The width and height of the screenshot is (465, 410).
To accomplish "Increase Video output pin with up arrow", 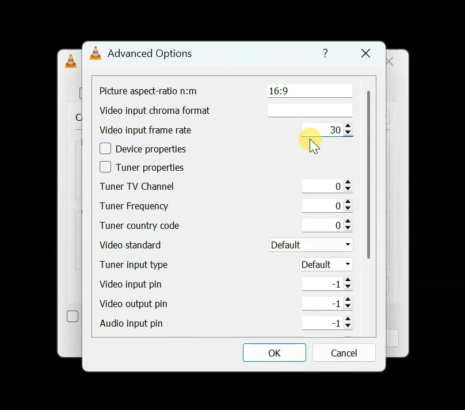I will point(348,300).
